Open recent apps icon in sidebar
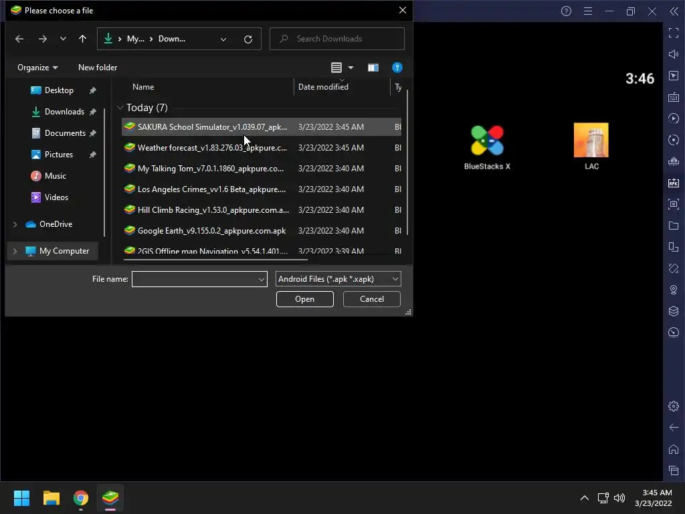 point(673,470)
